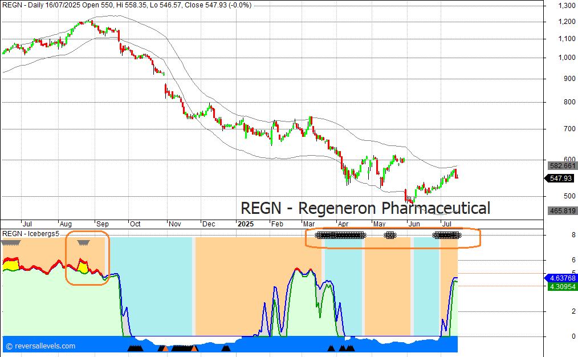Viewport: 578px width, 357px height.
Task: Click the orange triangle marker beneath early November
Action: (165, 348)
